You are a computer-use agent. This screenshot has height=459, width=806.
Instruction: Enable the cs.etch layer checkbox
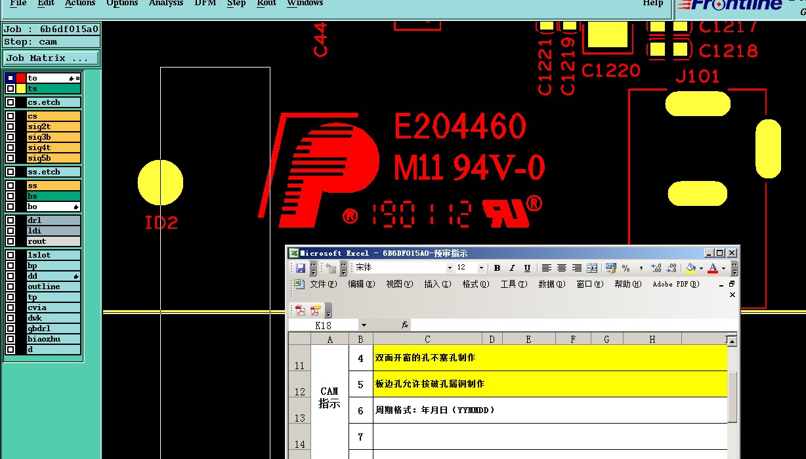coord(11,102)
